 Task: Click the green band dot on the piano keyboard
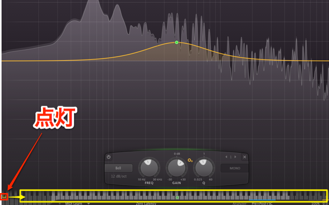[177, 197]
